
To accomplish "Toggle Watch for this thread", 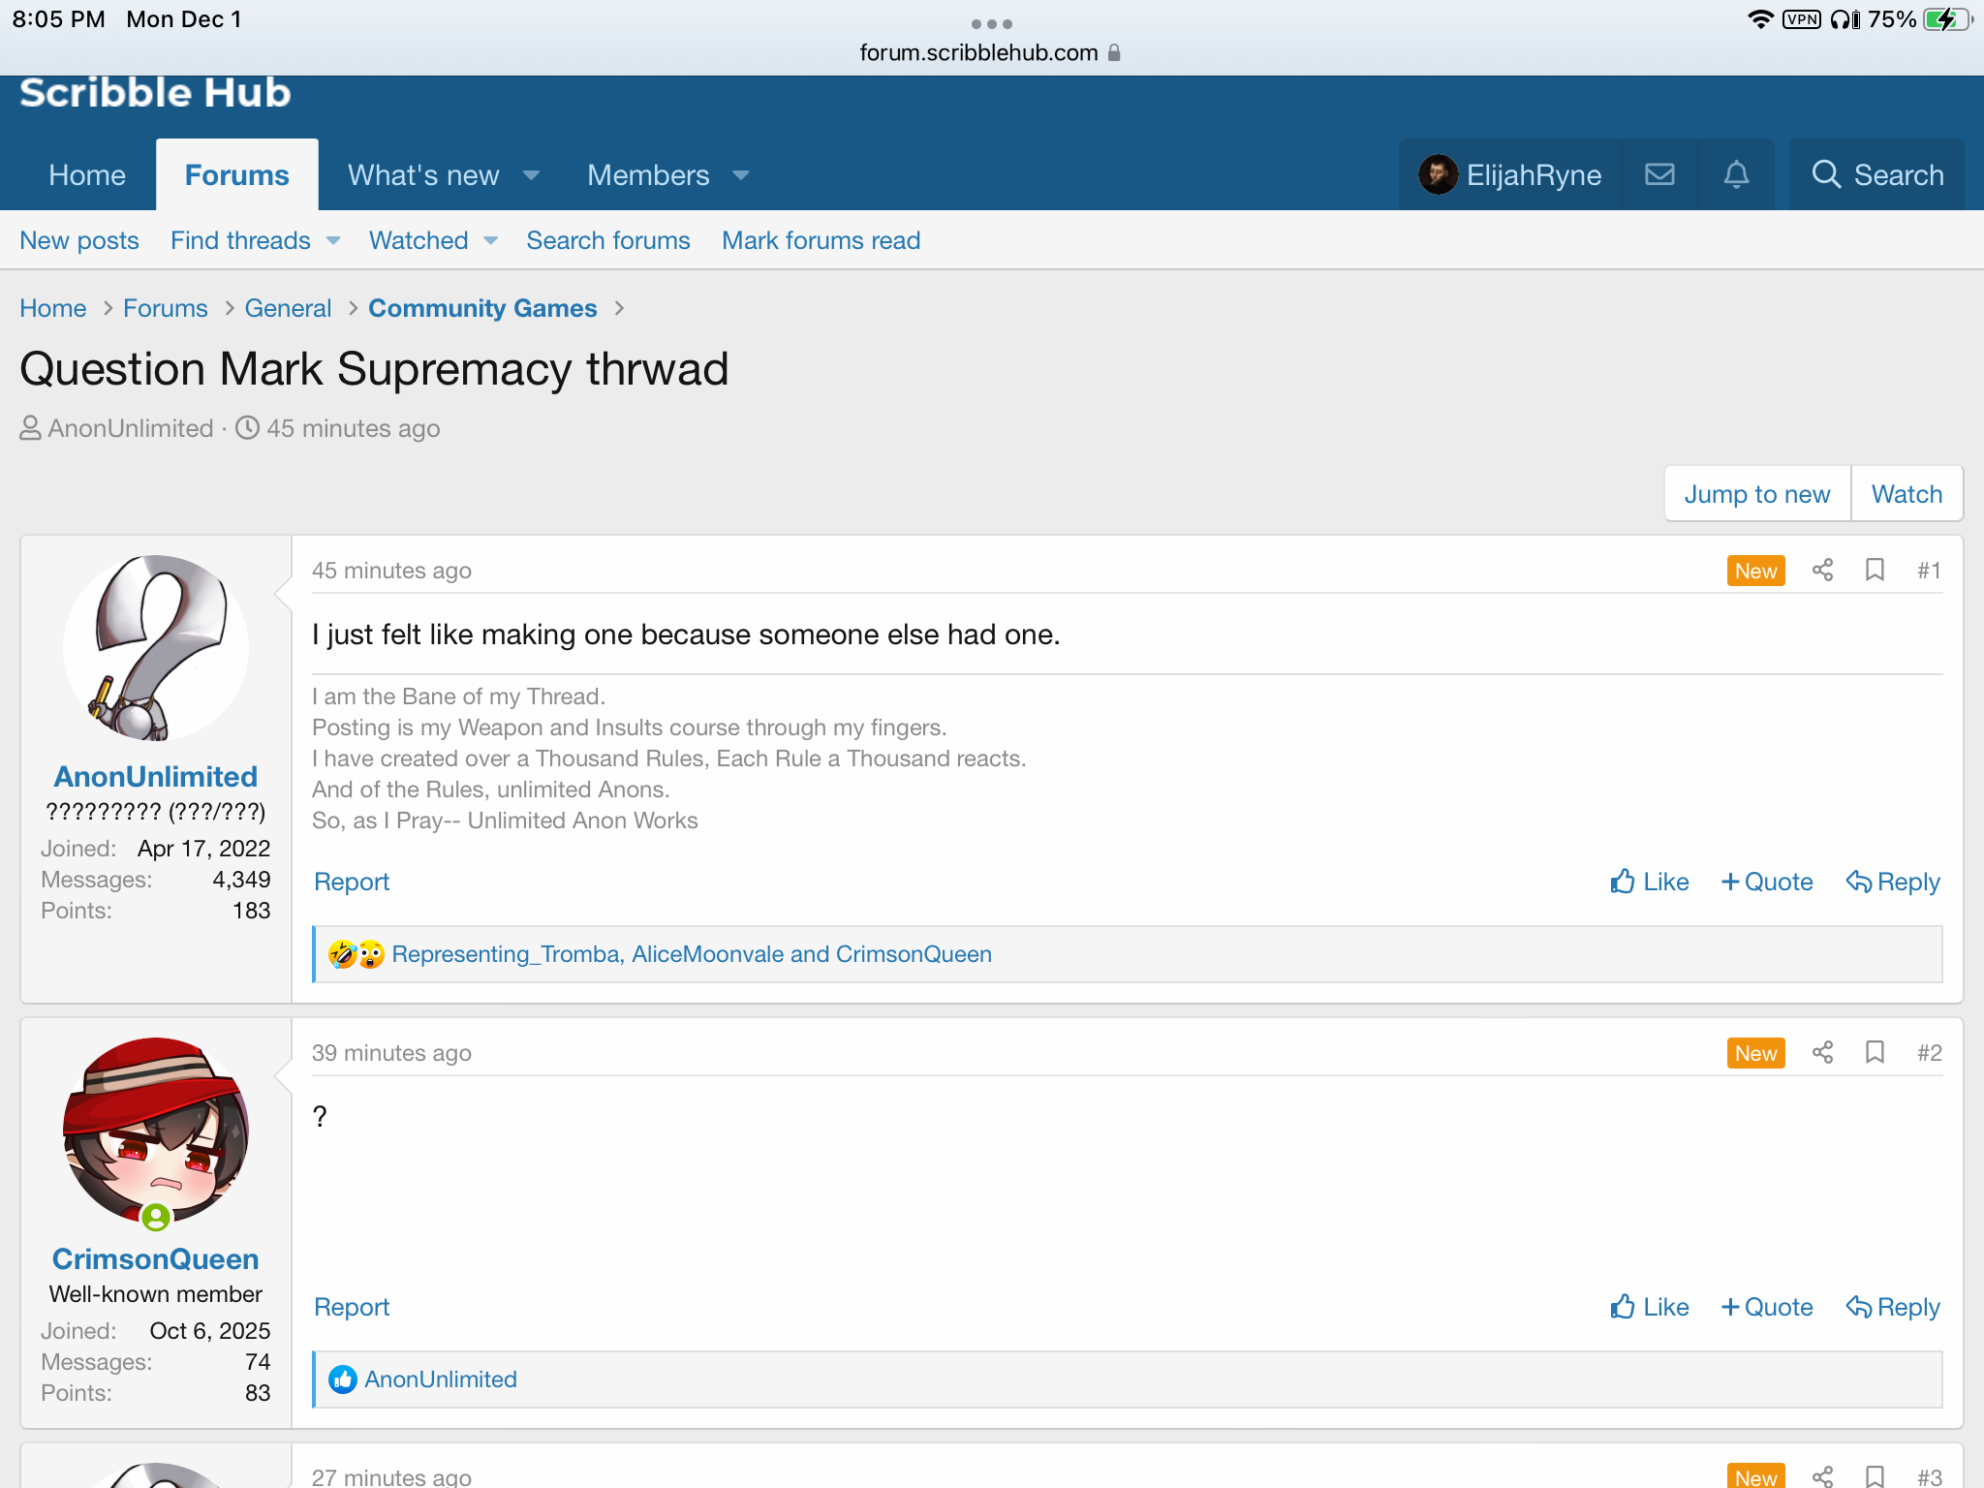I will pyautogui.click(x=1906, y=494).
